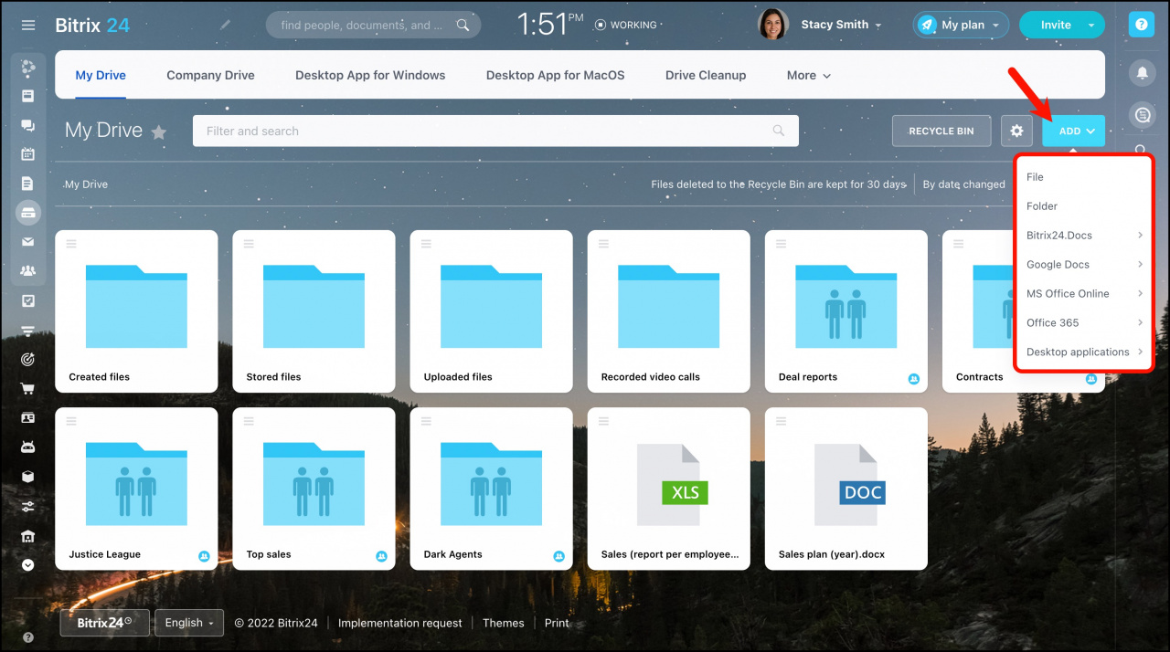Focus the find people, documents search box
This screenshot has width=1170, height=652.
[x=375, y=25]
